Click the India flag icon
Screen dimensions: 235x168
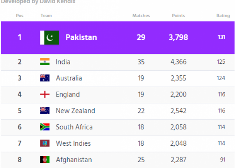click(45, 62)
